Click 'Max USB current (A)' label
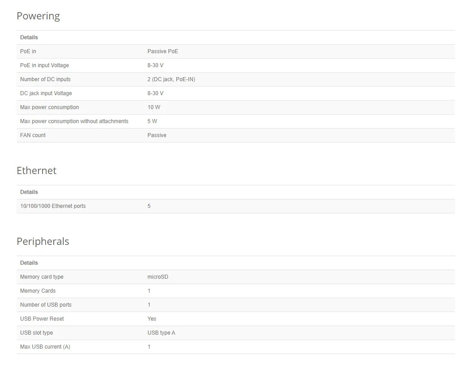 (45, 347)
